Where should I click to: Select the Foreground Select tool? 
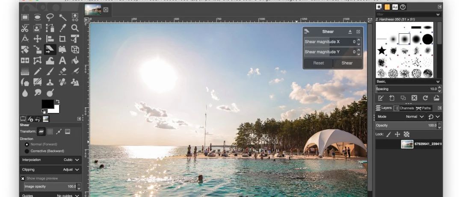[x=37, y=28]
